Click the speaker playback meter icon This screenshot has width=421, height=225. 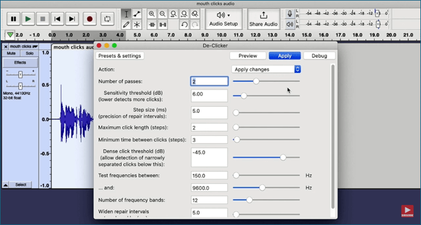[x=290, y=25]
